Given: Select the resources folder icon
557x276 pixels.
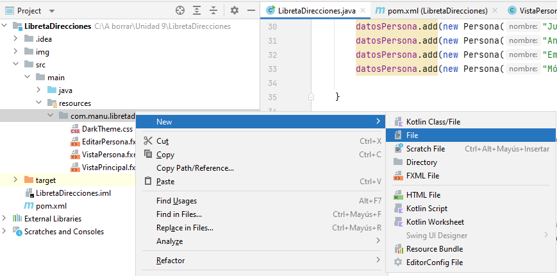Looking at the screenshot, I should pyautogui.click(x=52, y=103).
